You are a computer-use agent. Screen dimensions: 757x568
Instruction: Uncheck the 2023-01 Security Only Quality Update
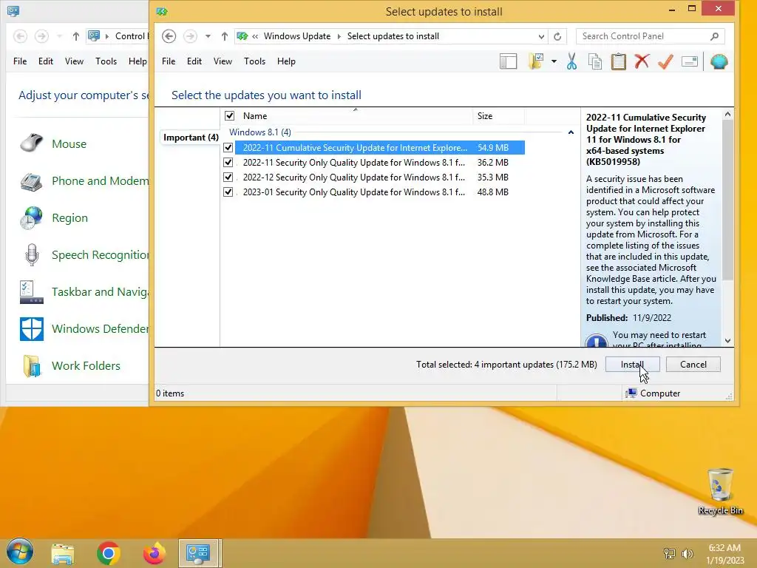(x=228, y=192)
